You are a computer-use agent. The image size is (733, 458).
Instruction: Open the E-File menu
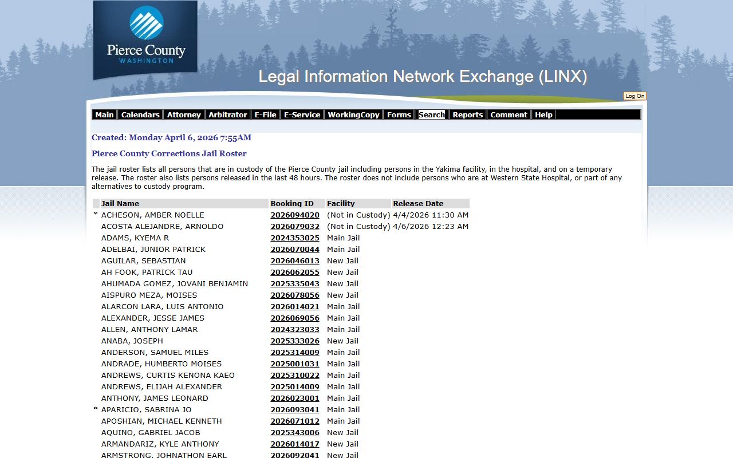(x=265, y=114)
